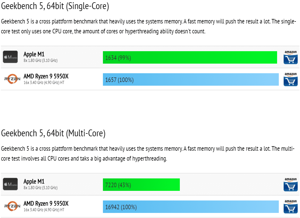The width and height of the screenshot is (300, 218).
Task: Click the Geekbench 5 Multi-Core heading
Action: click(53, 133)
